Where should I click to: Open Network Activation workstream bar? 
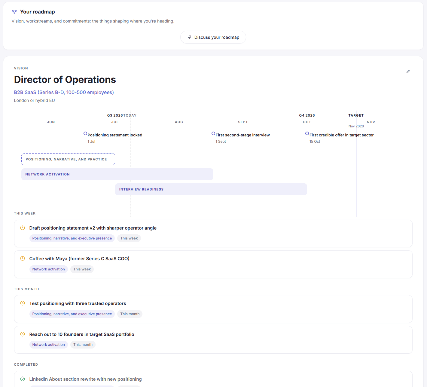coord(117,174)
